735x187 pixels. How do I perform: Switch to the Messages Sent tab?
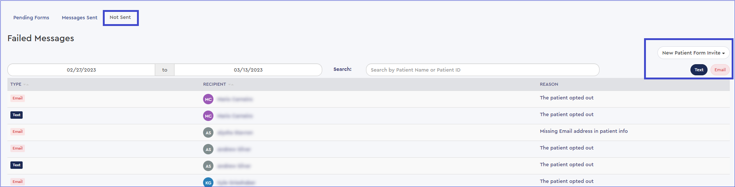coord(79,17)
